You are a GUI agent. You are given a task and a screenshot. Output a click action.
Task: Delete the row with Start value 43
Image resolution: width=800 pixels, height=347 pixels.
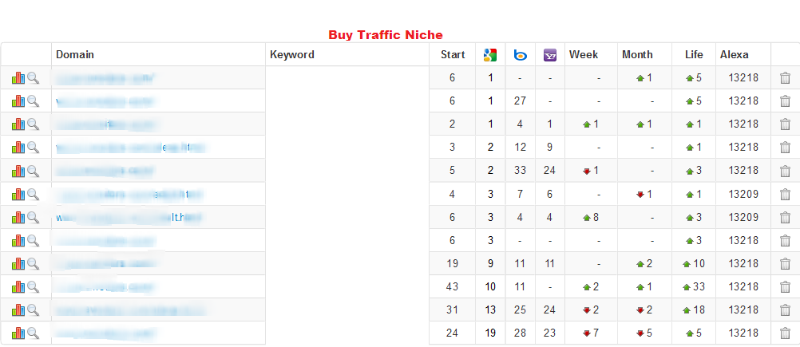click(x=785, y=287)
